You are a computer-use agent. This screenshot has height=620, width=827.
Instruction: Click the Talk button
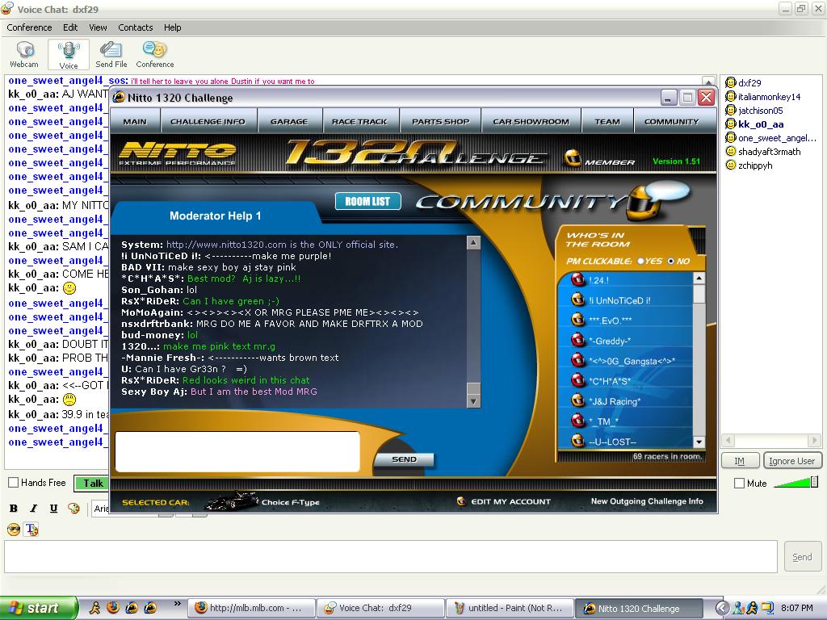(x=92, y=483)
